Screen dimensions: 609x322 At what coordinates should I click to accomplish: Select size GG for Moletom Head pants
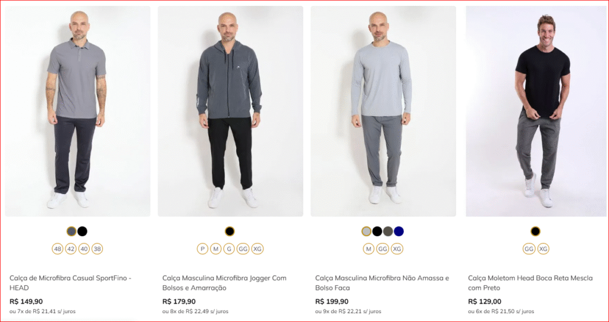(529, 249)
